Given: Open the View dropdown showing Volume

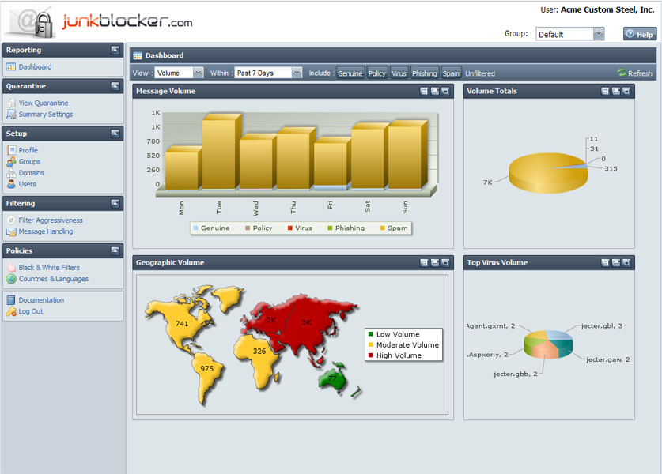Looking at the screenshot, I should (x=179, y=73).
